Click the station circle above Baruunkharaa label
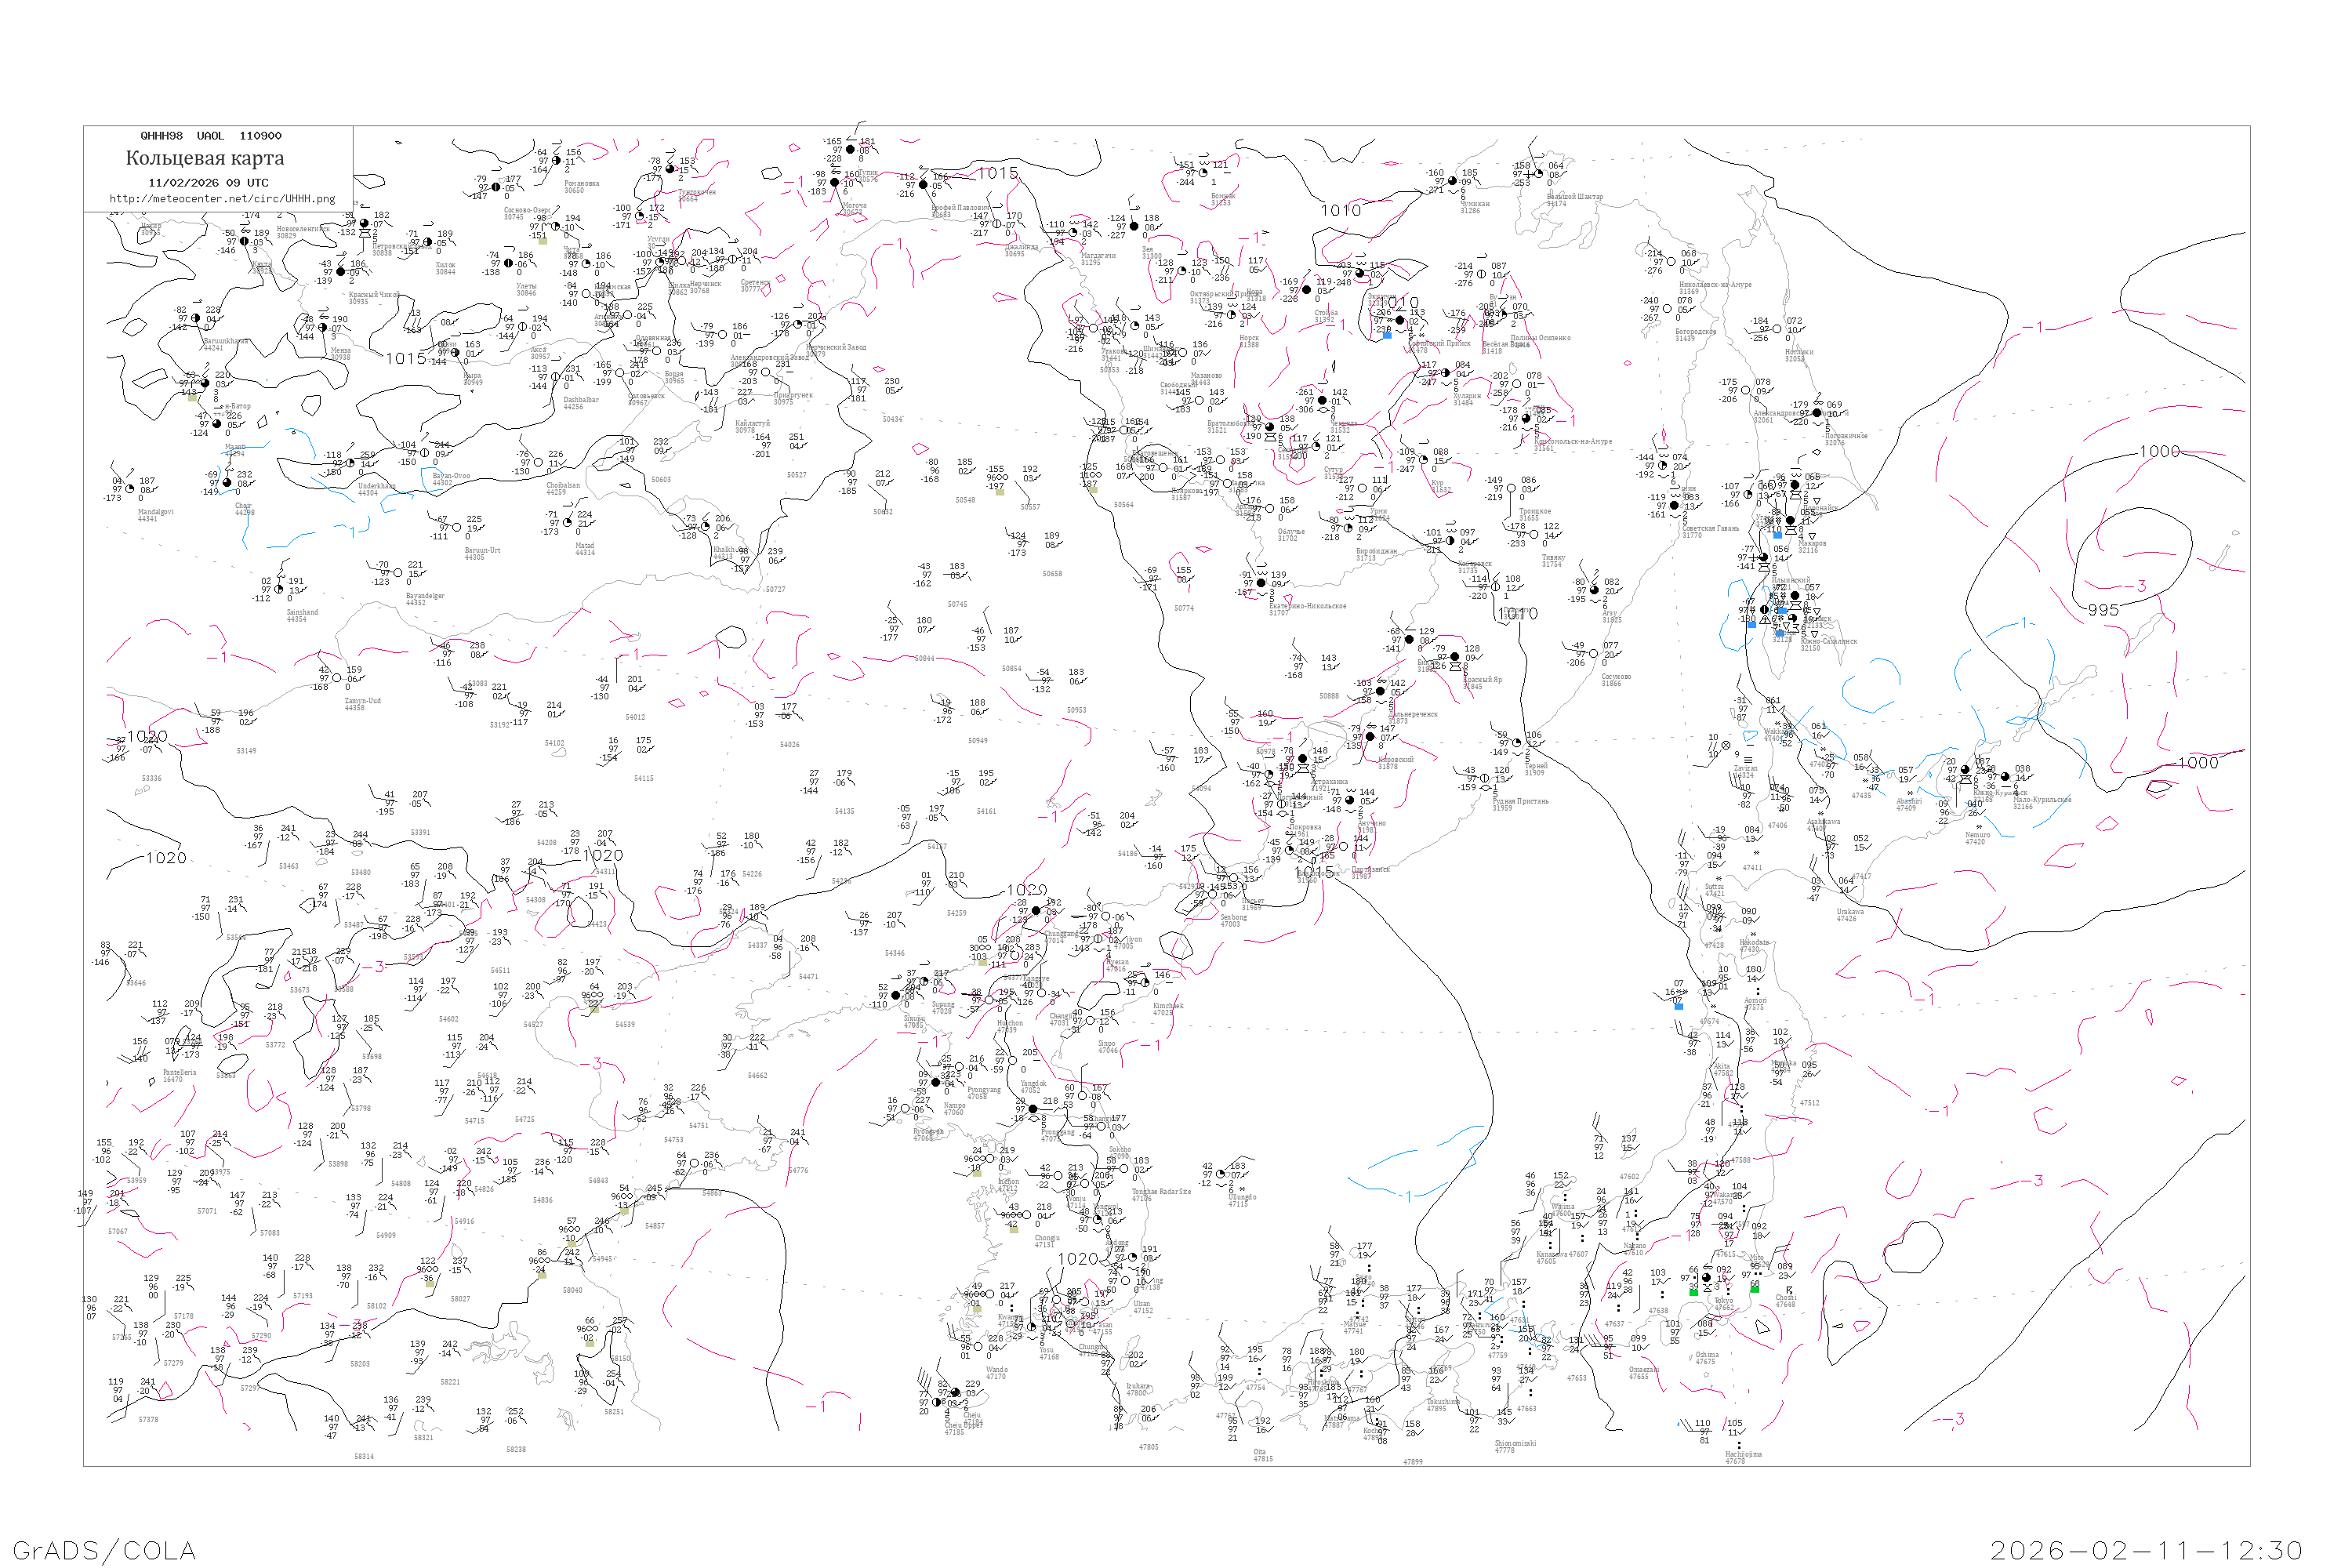The width and height of the screenshot is (2352, 1568). (196, 319)
